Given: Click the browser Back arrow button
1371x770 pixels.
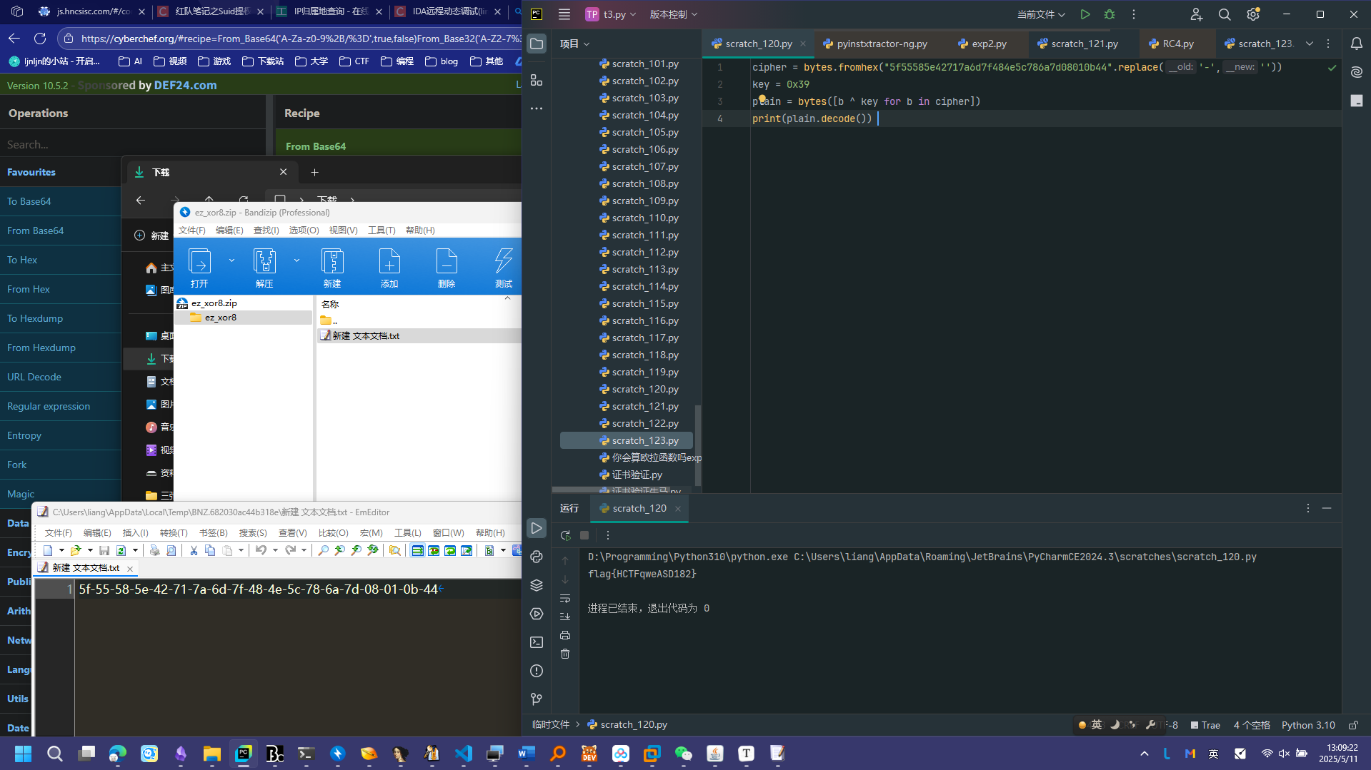Looking at the screenshot, I should coord(14,38).
